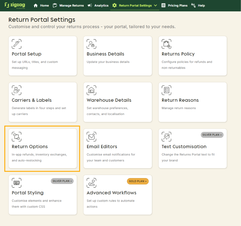Open the Help menu item

(198, 5)
